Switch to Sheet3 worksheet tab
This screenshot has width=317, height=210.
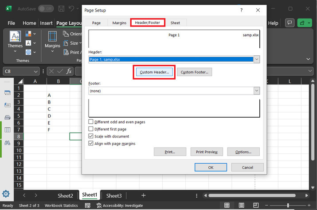(x=114, y=195)
